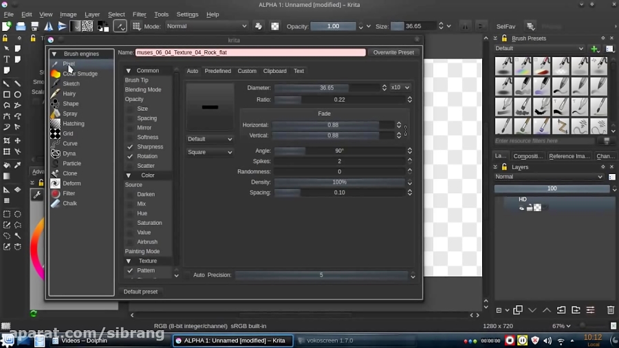Open the Default brush tip dropdown
This screenshot has height=348, width=619.
pyautogui.click(x=210, y=139)
